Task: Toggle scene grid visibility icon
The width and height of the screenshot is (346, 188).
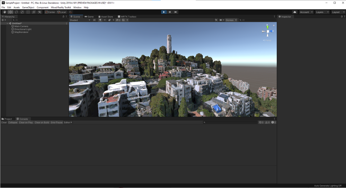Action: [x=123, y=20]
